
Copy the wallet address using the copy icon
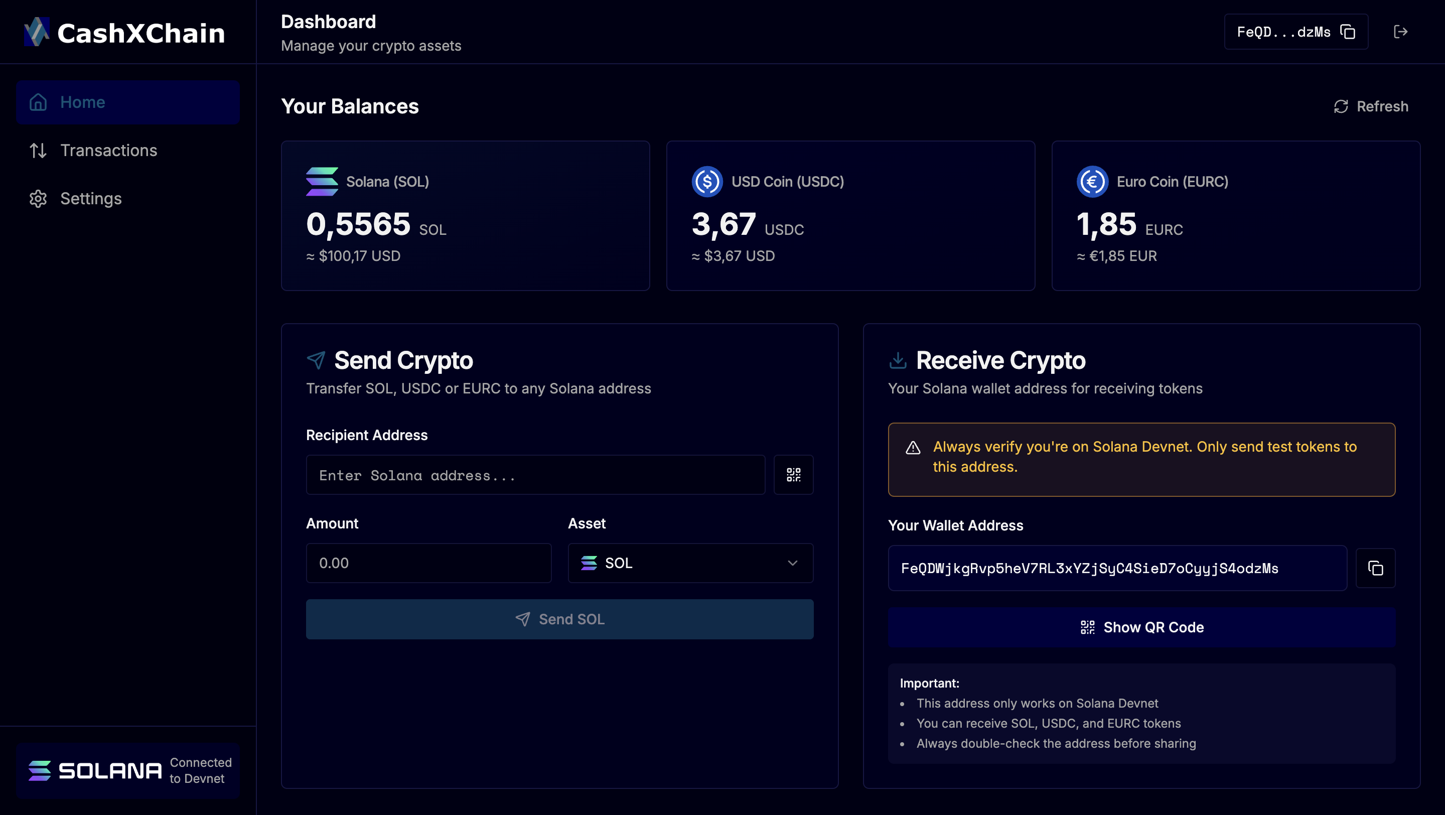click(1375, 568)
